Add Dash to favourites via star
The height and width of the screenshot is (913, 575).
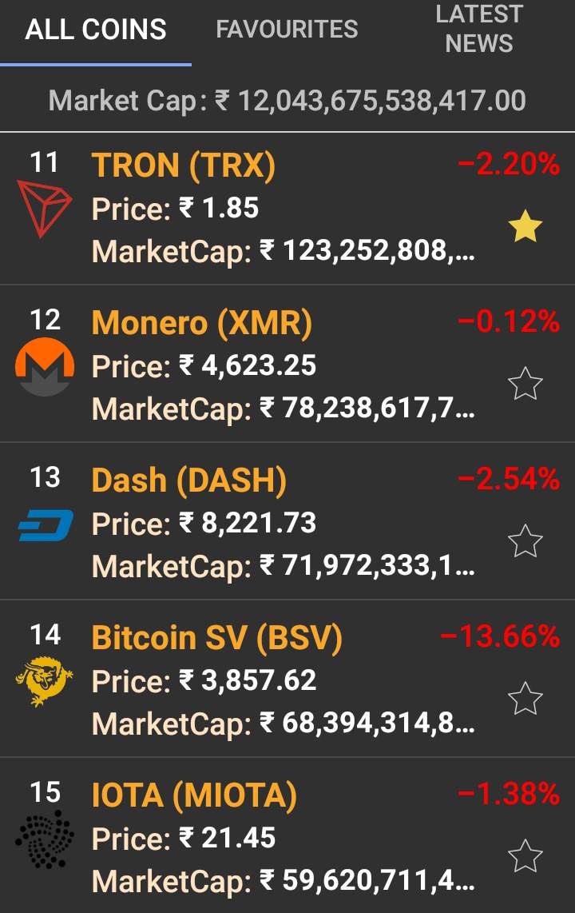525,541
